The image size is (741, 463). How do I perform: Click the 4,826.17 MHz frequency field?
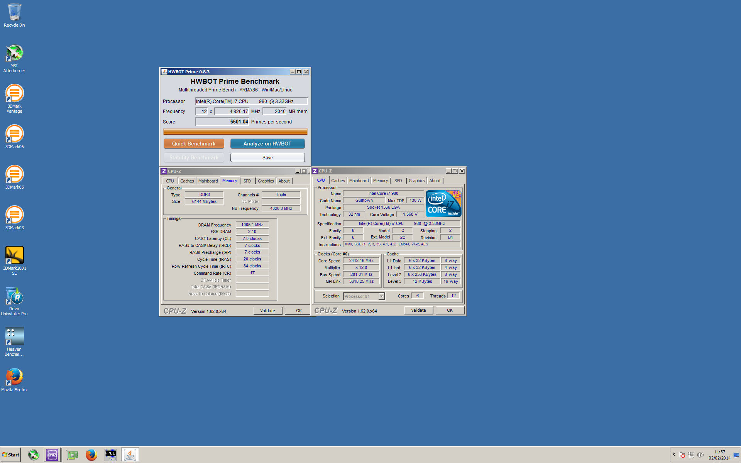pyautogui.click(x=232, y=111)
